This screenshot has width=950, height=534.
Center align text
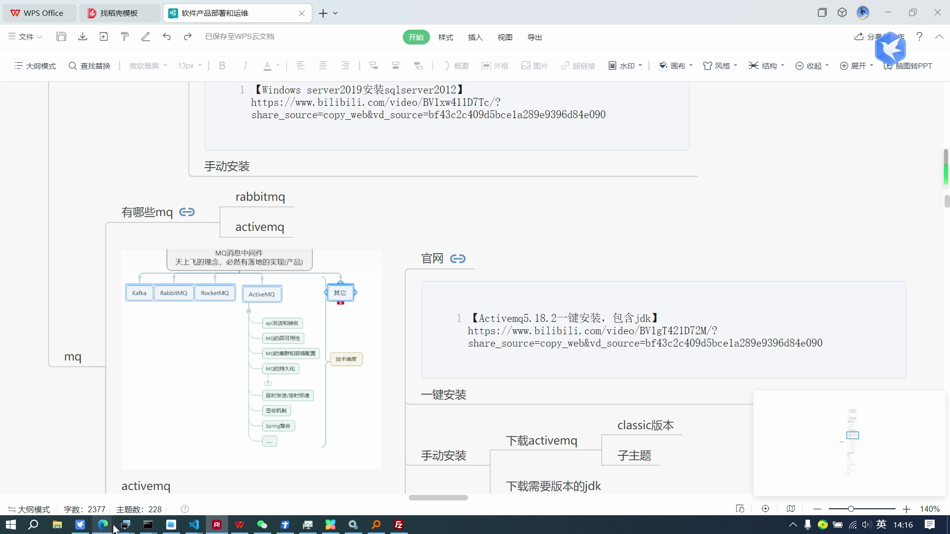[323, 65]
